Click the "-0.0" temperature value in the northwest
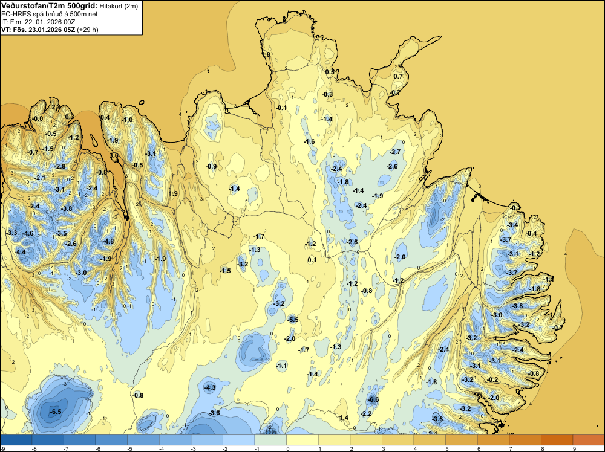The height and width of the screenshot is (452, 605). (38, 118)
